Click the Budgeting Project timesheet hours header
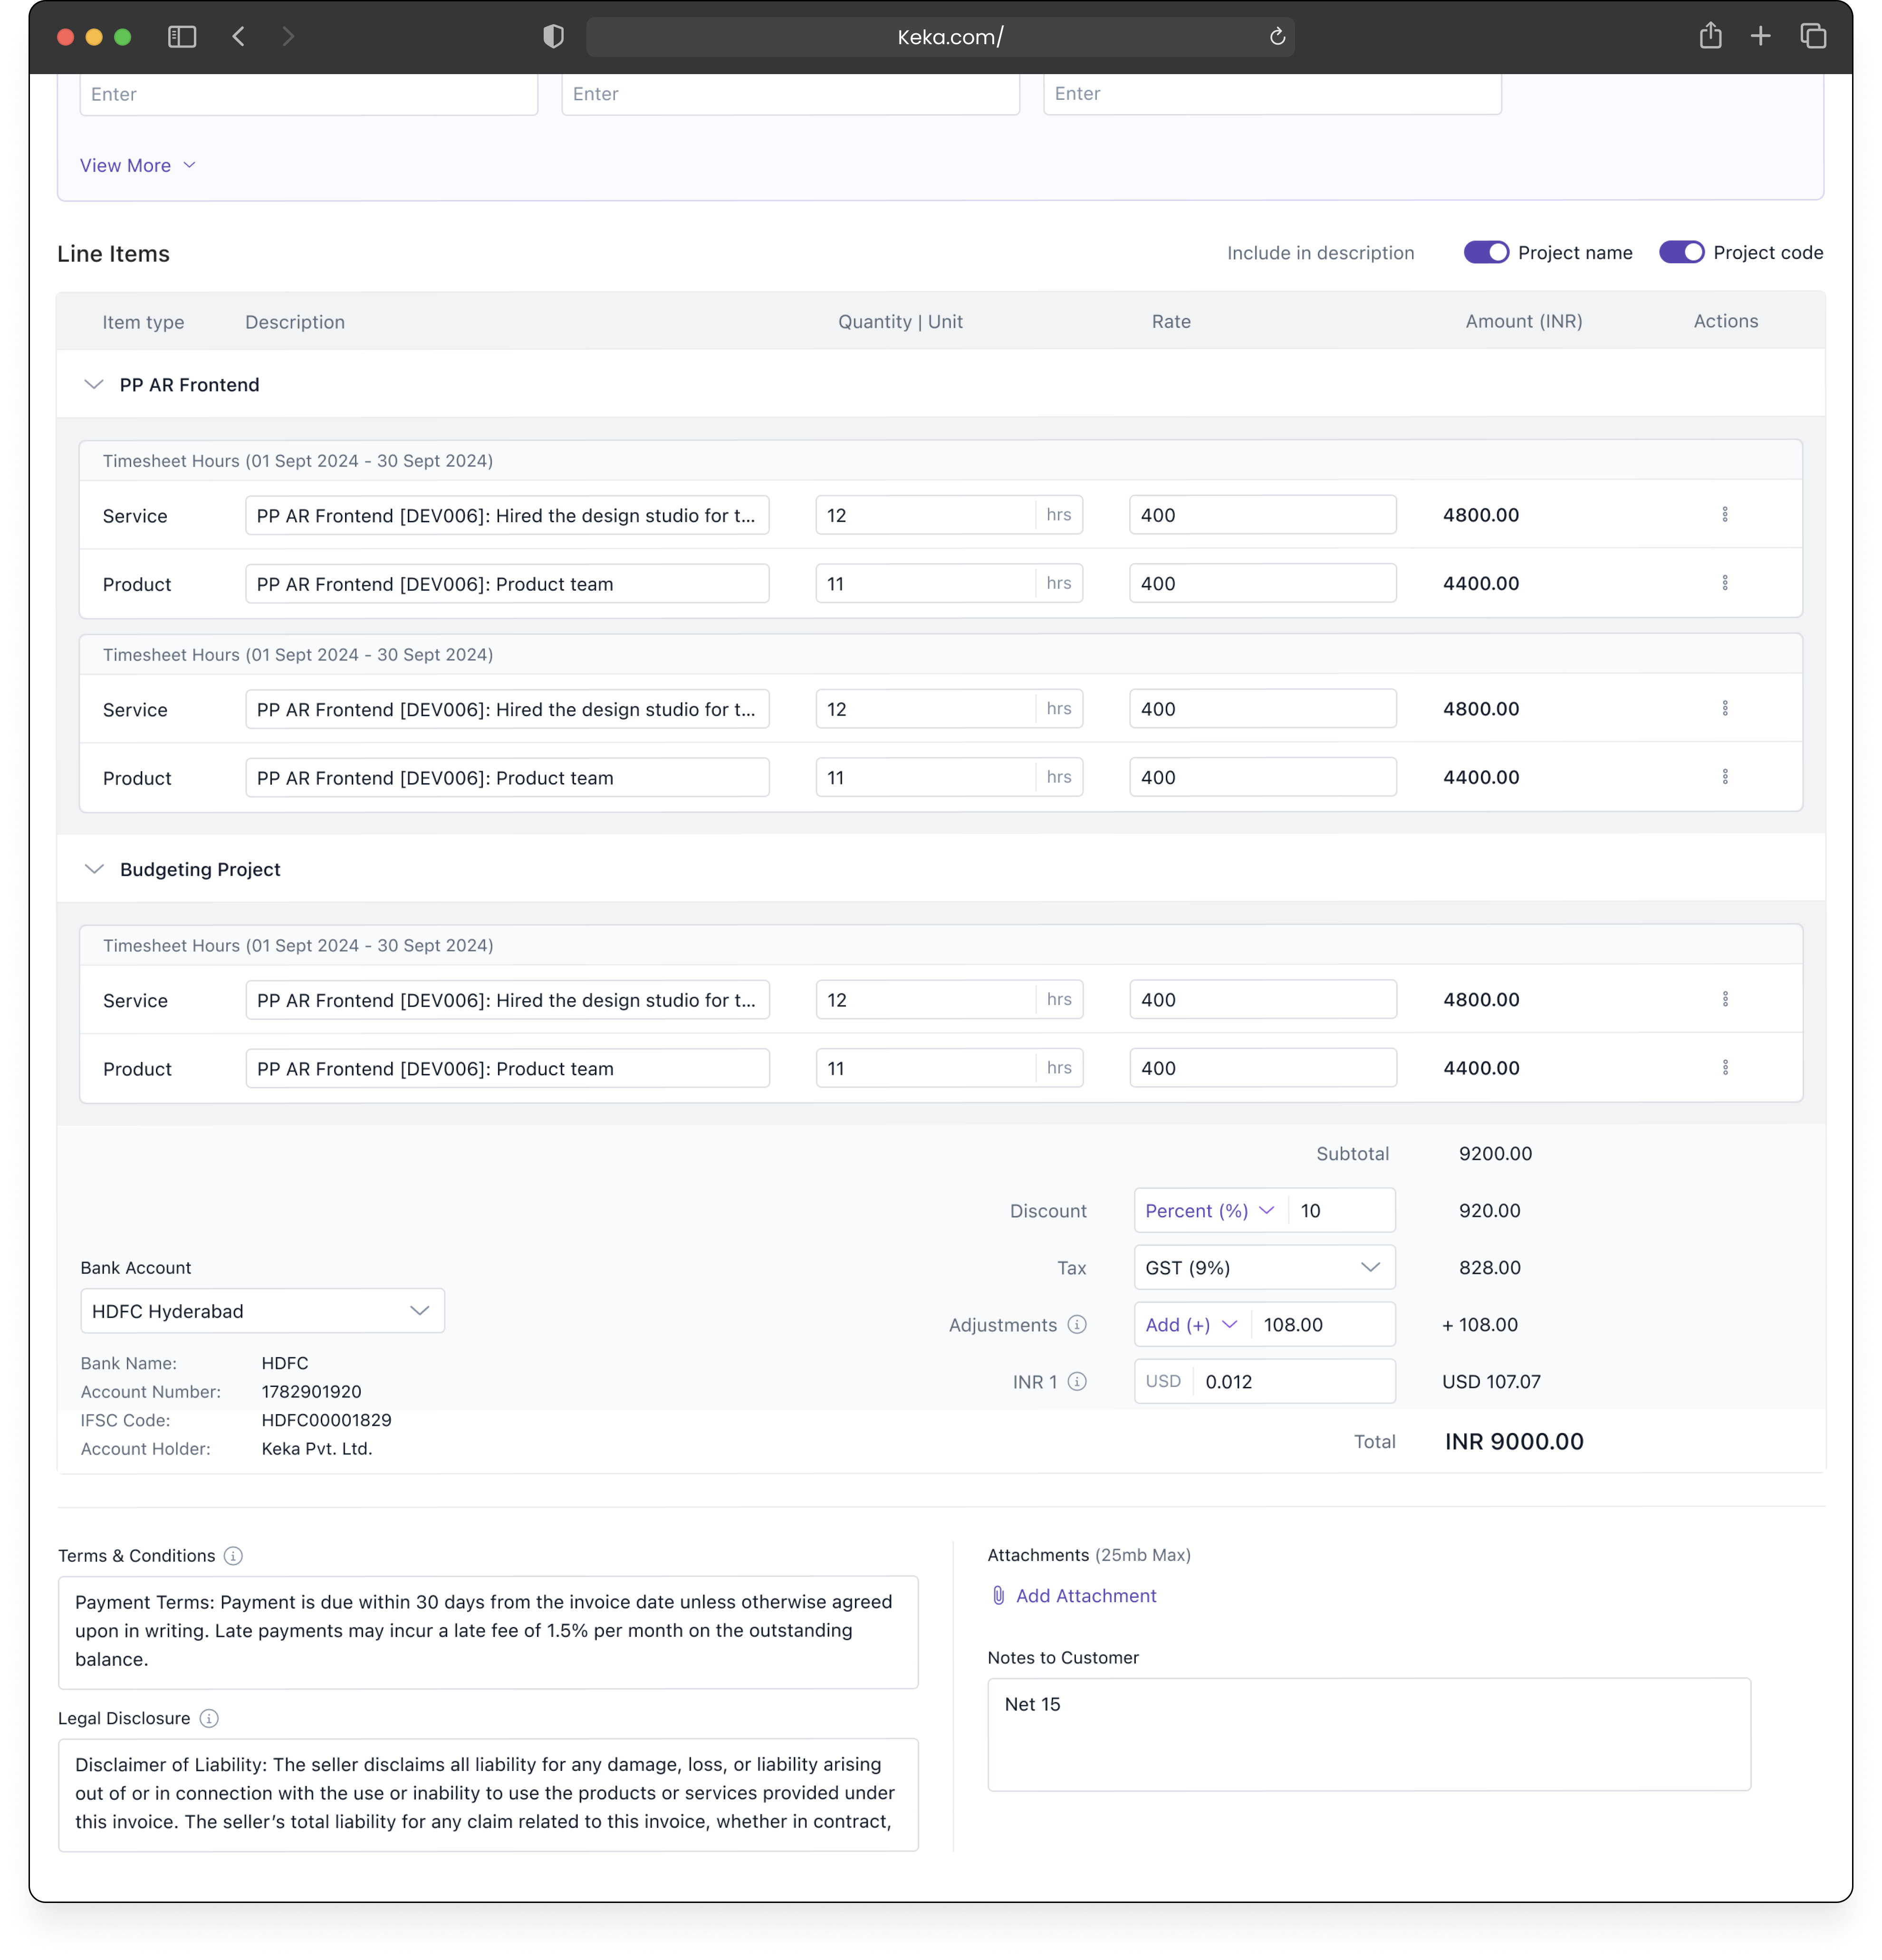 (x=298, y=945)
